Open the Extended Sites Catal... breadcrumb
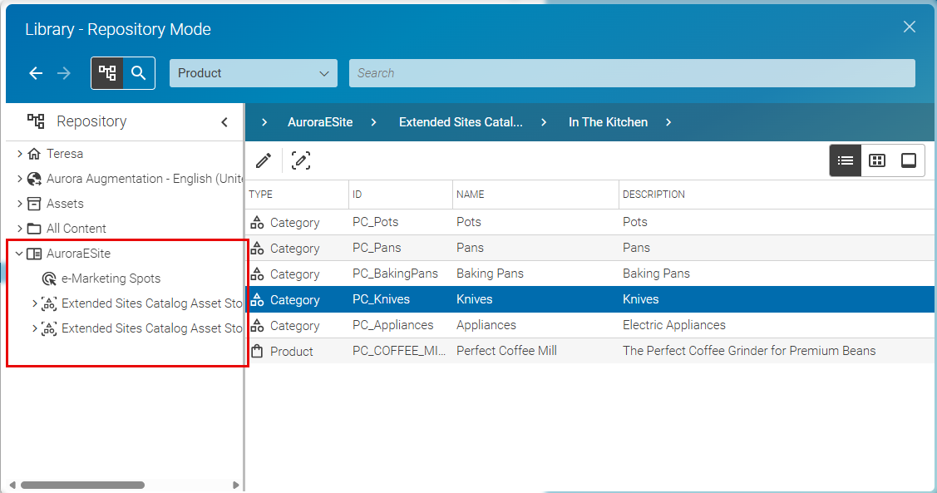 [x=461, y=122]
